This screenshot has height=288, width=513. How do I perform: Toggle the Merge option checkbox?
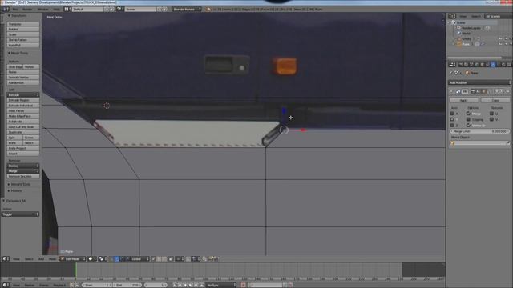click(x=468, y=114)
